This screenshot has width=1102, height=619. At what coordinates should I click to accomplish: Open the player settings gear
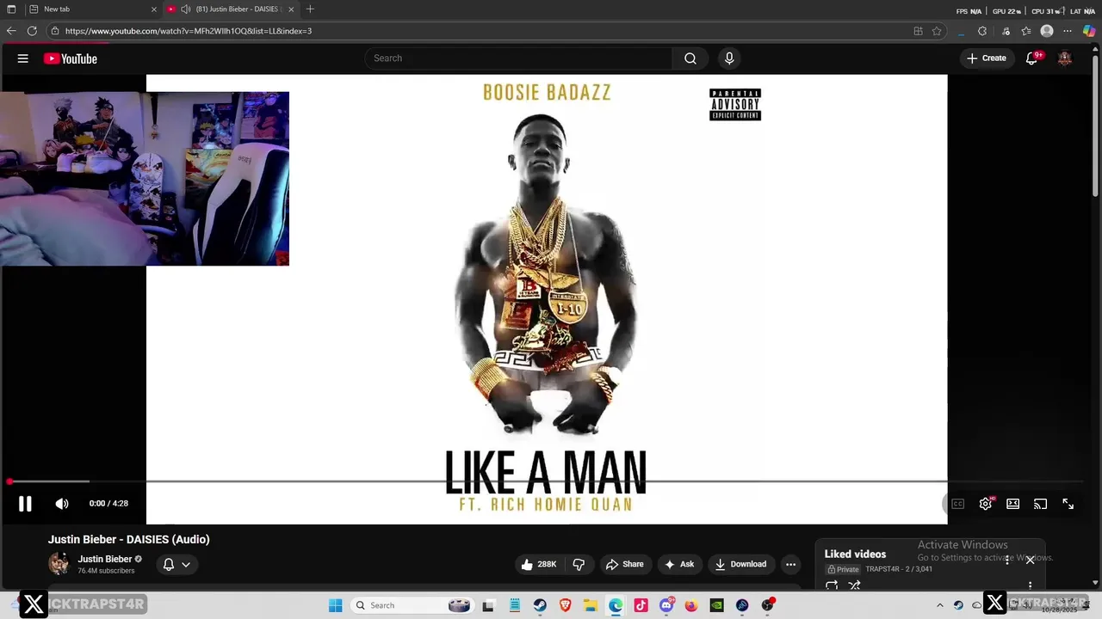click(986, 504)
